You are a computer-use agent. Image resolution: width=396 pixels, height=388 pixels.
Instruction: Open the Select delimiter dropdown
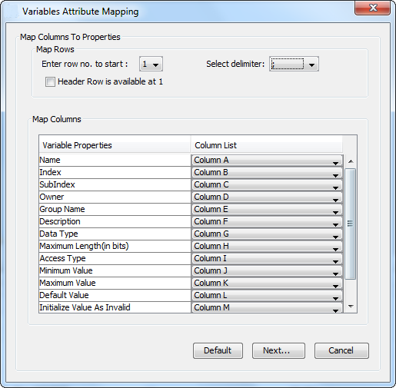[x=294, y=64]
